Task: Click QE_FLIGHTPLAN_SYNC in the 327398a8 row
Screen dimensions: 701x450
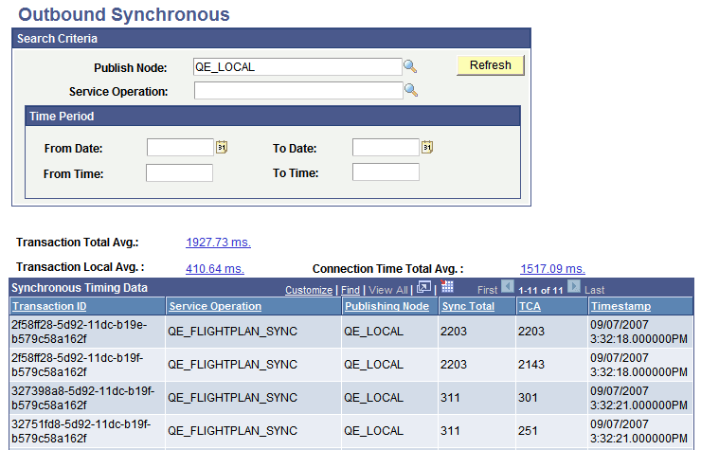Action: (232, 398)
